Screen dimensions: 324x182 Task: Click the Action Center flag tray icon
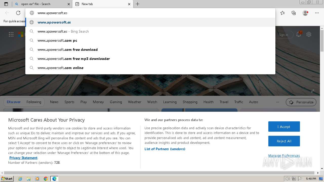point(300,179)
